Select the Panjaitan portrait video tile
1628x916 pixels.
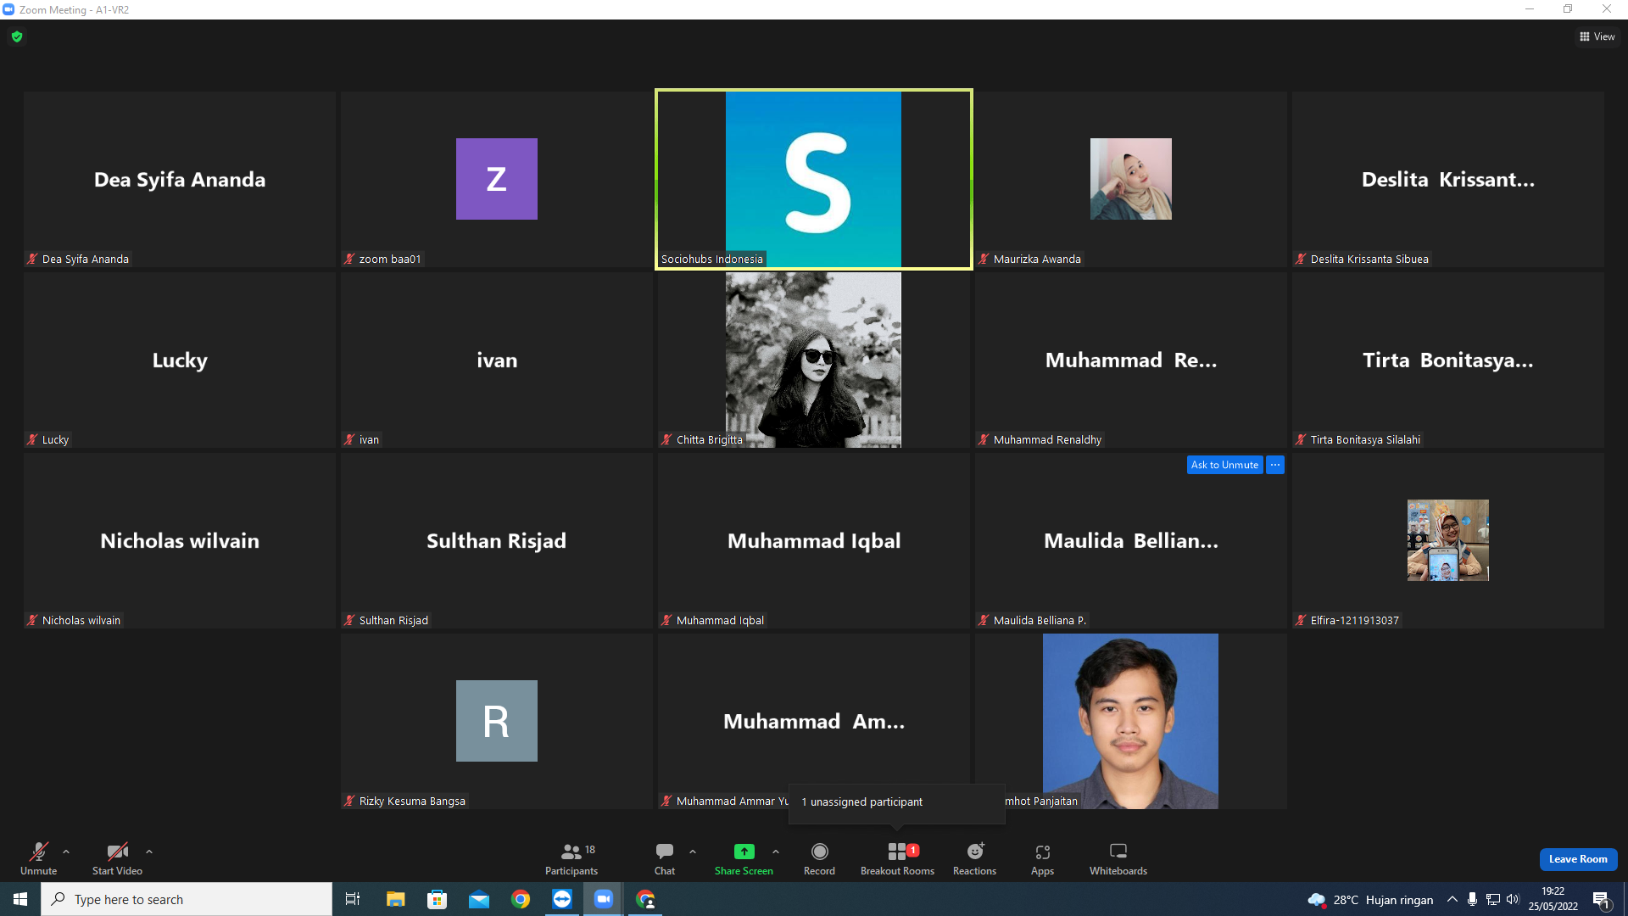click(x=1131, y=721)
